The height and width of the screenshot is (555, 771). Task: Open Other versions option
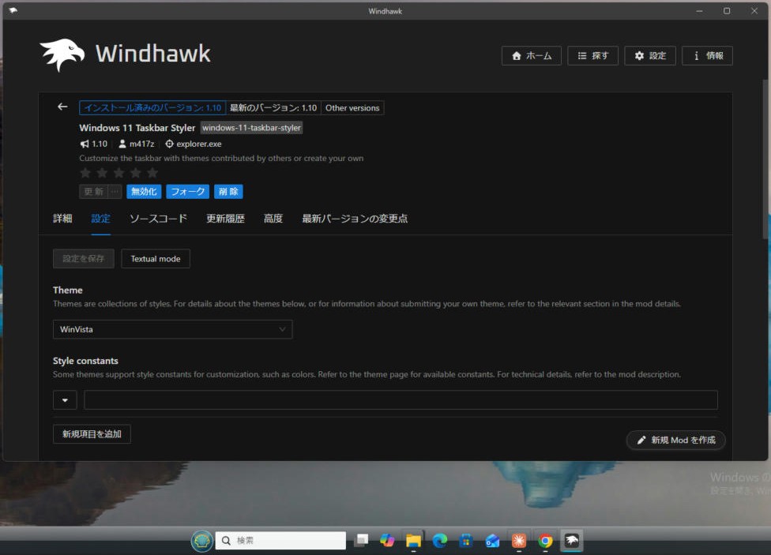pyautogui.click(x=352, y=107)
